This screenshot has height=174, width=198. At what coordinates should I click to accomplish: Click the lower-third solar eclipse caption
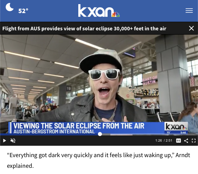point(79,128)
